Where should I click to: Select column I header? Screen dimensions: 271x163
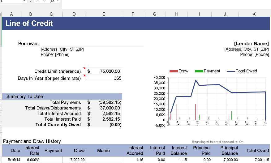coord(200,14)
